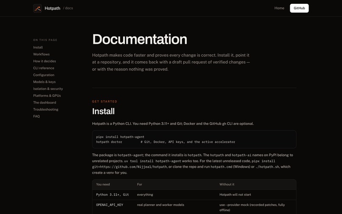
Task: Open Troubleshooting sidebar link
Action: pos(45,110)
